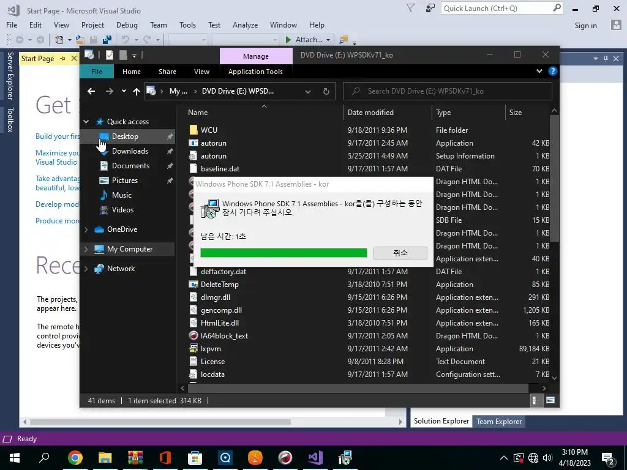Open Chrome from the taskbar

[x=75, y=458]
